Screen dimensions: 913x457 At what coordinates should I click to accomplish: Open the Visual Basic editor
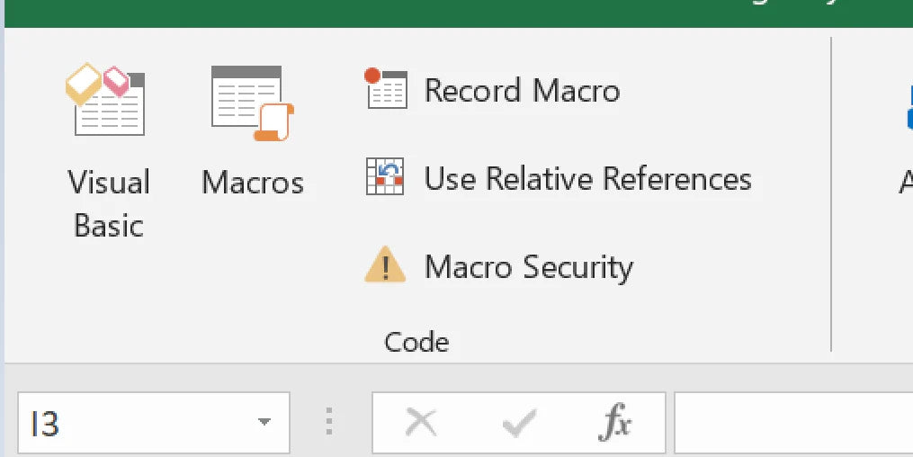point(108,151)
